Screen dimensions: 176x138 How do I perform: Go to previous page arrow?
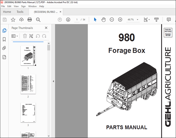click(60, 20)
